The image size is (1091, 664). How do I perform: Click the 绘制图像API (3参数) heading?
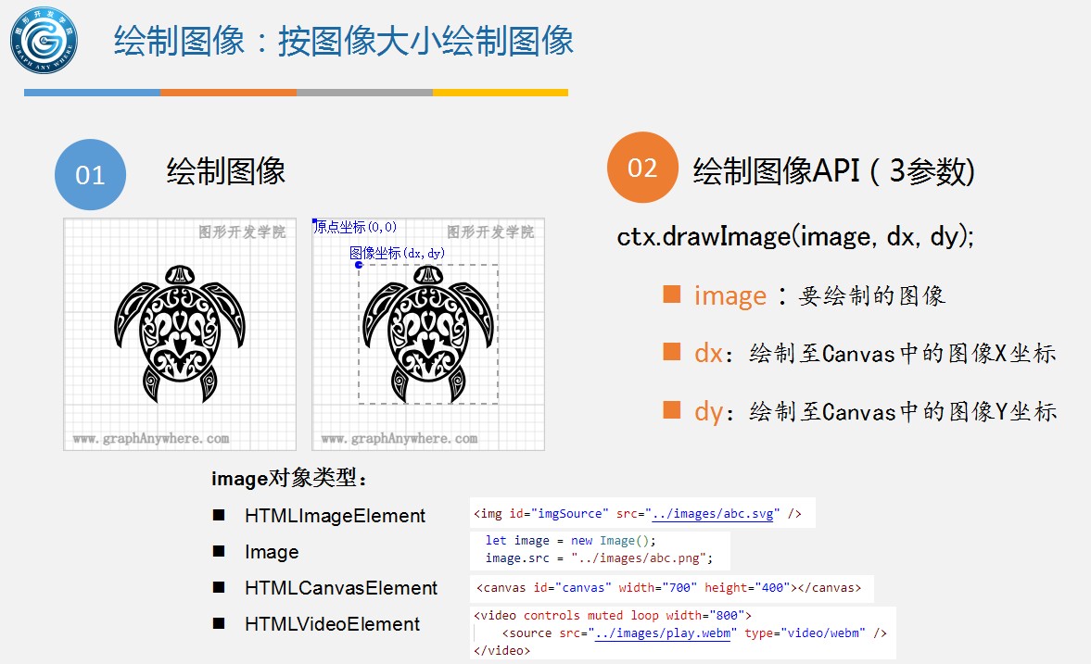coord(833,170)
